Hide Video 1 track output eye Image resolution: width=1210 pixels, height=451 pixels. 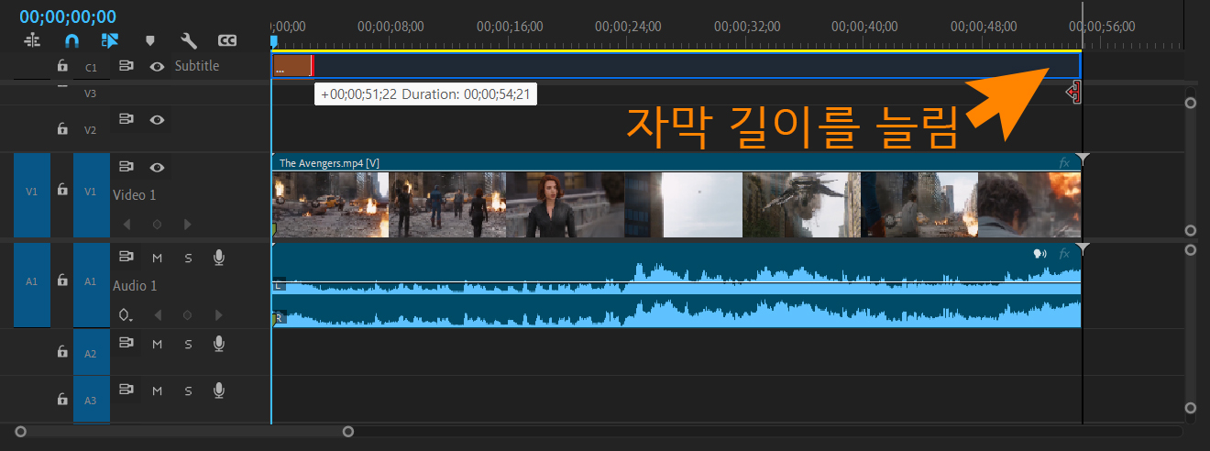click(x=157, y=167)
